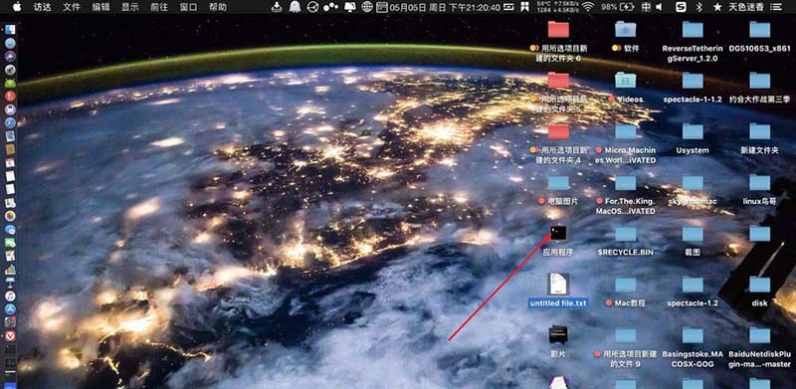This screenshot has height=389, width=796.
Task: Open the Apple menu
Action: (x=17, y=7)
